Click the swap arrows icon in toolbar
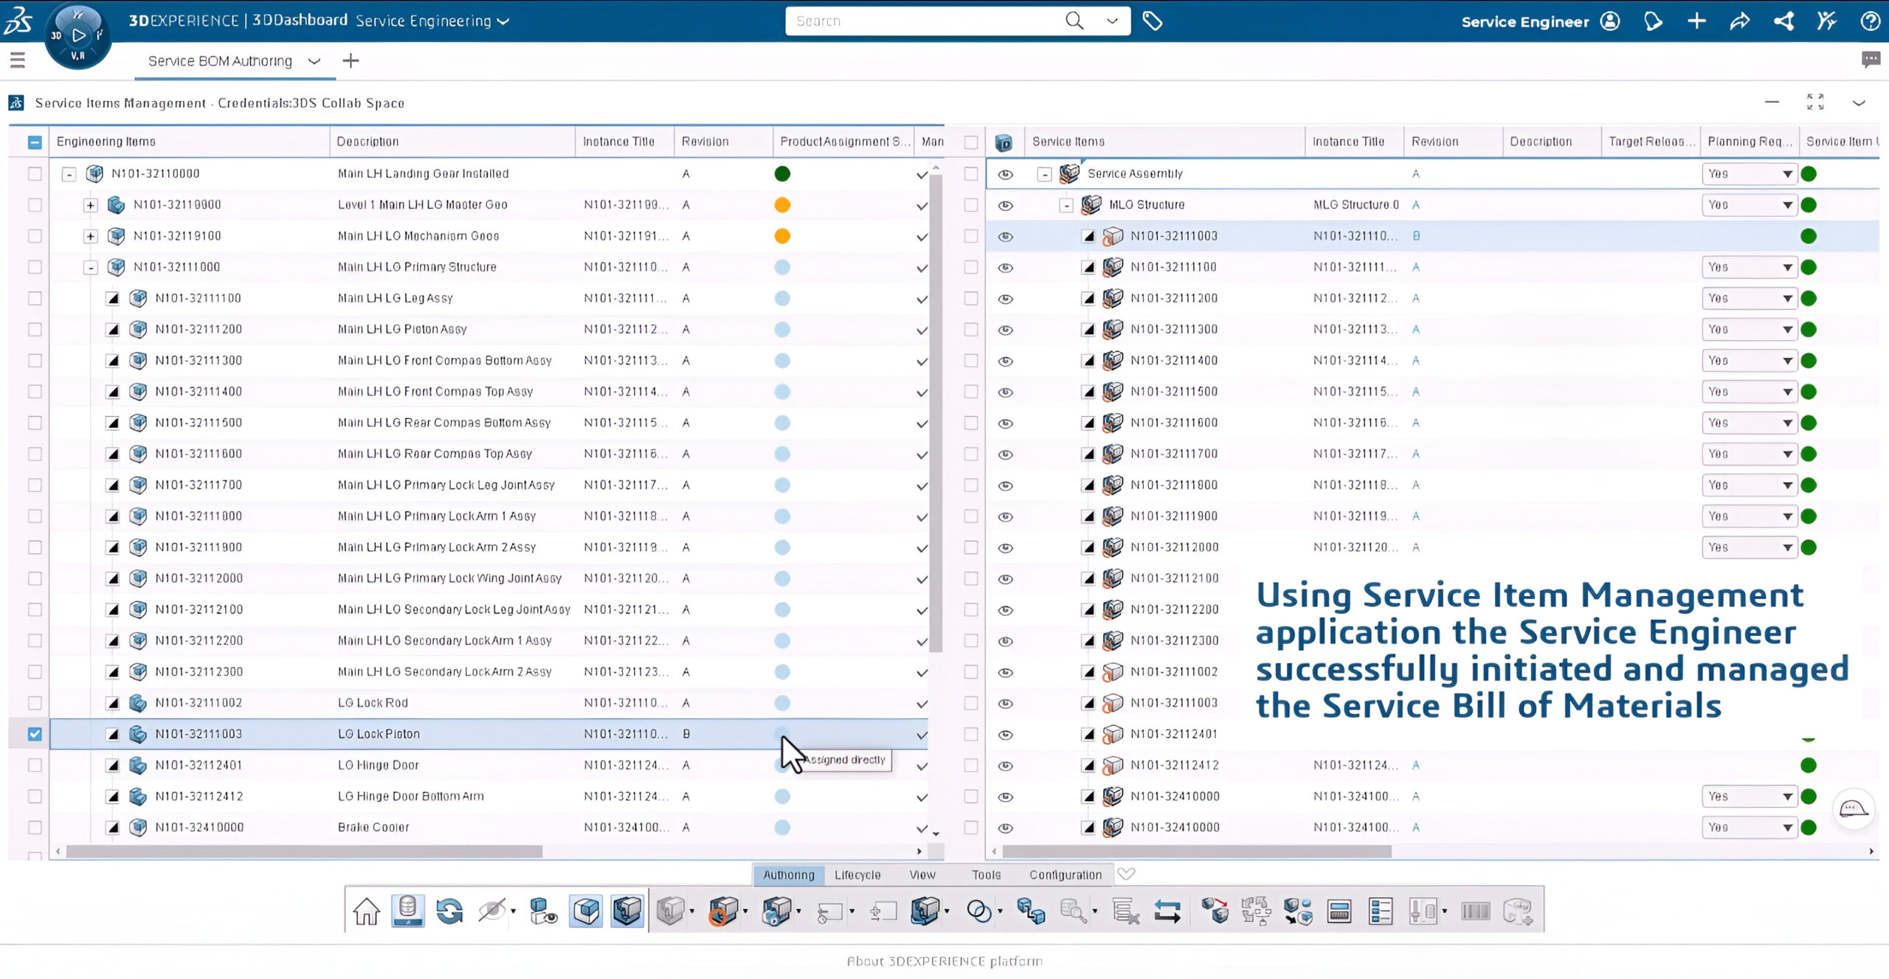The image size is (1889, 979). pyautogui.click(x=1167, y=911)
